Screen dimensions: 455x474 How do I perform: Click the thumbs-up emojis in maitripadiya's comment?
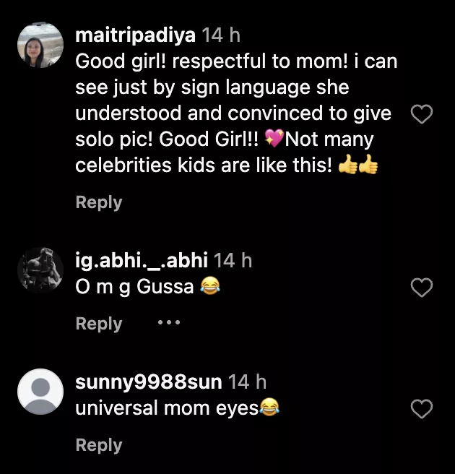point(357,165)
